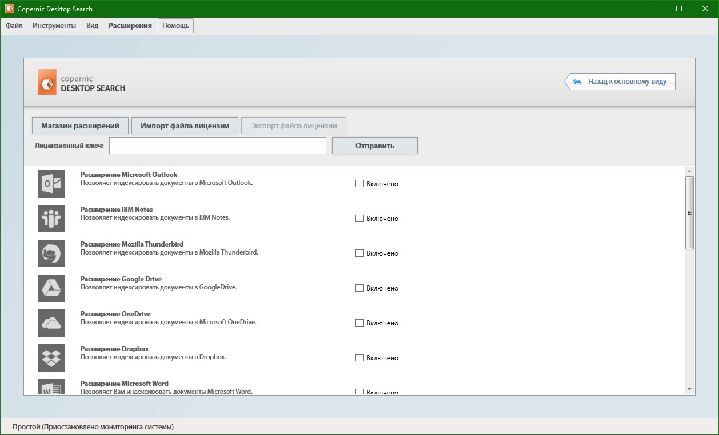Click the Copernic icon in title bar
The image size is (719, 435).
[9, 9]
